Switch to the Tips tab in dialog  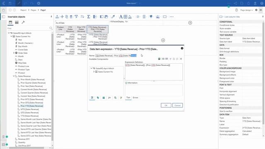point(128,98)
